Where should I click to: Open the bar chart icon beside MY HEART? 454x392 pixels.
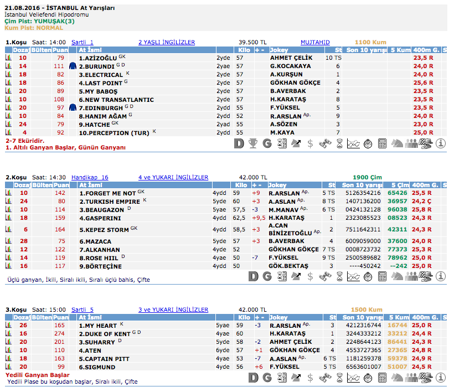pos(8,326)
